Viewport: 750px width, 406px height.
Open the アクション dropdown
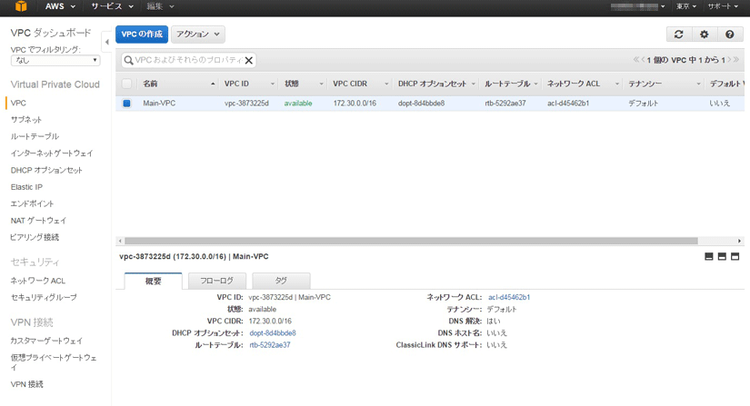(x=197, y=35)
